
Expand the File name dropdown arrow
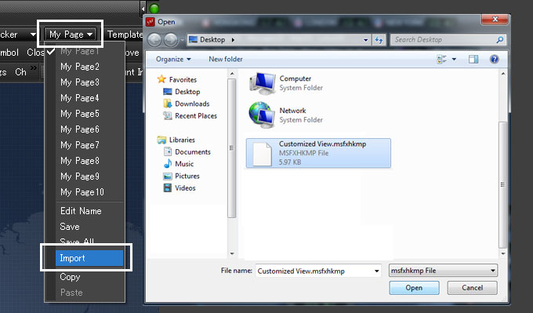[x=377, y=271]
